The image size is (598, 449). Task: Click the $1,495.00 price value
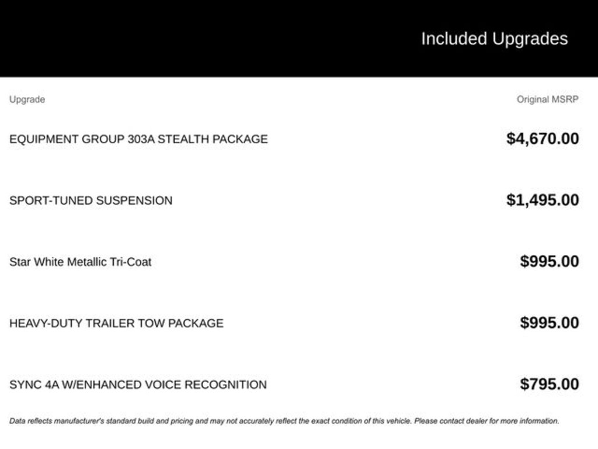543,200
